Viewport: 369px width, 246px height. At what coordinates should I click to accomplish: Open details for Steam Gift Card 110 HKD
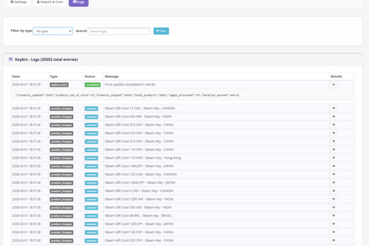[x=334, y=157]
